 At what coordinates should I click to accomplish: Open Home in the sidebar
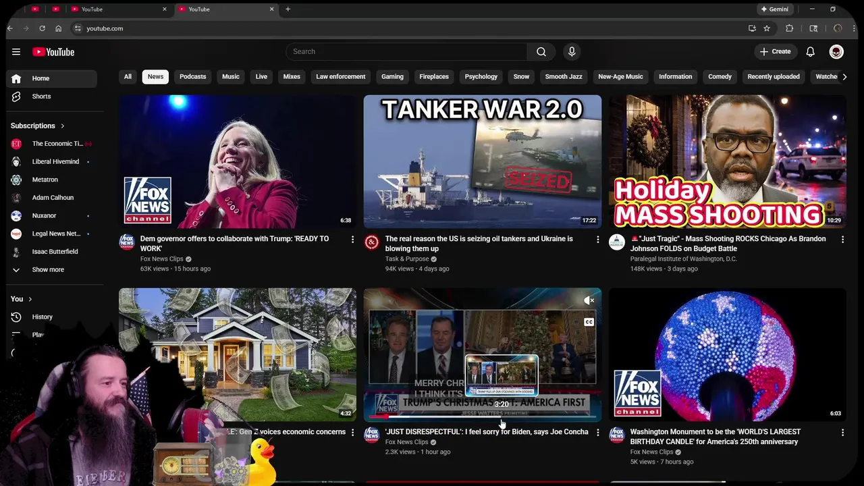(51, 78)
